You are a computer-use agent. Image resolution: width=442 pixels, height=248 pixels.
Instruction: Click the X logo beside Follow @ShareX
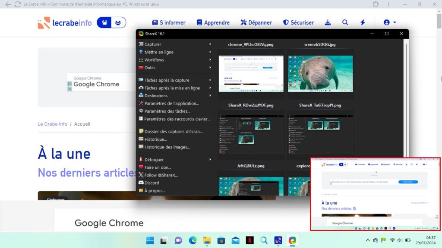tap(141, 175)
